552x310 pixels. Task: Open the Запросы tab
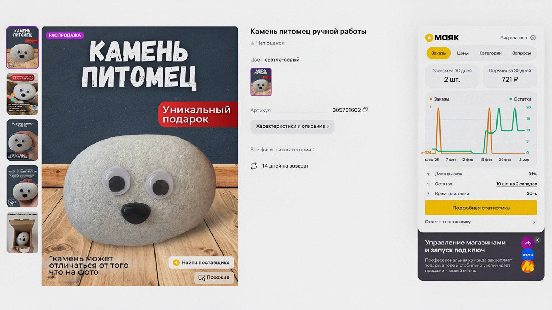(521, 53)
